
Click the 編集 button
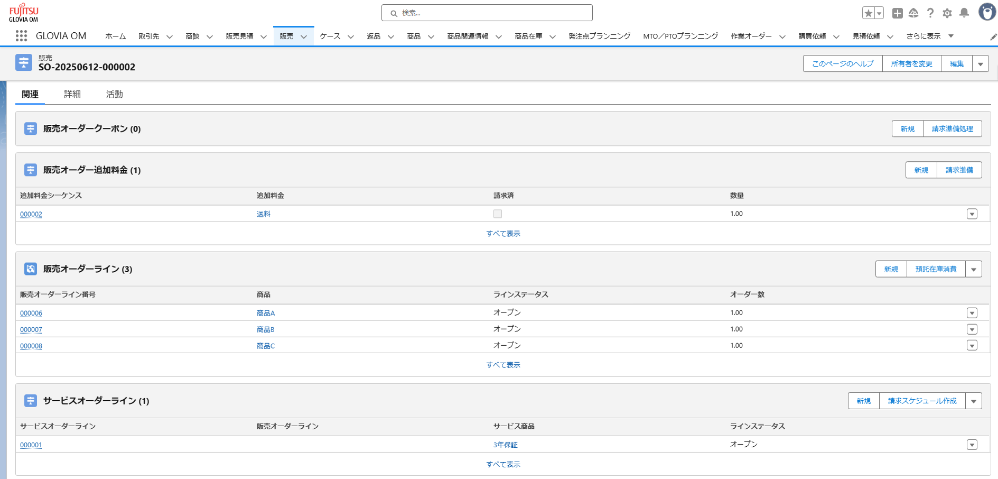tap(957, 63)
